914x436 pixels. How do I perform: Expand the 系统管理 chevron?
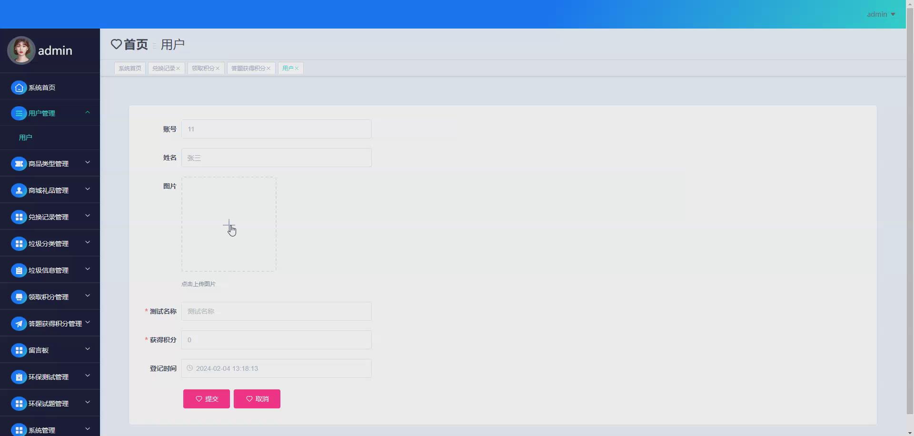coord(88,429)
